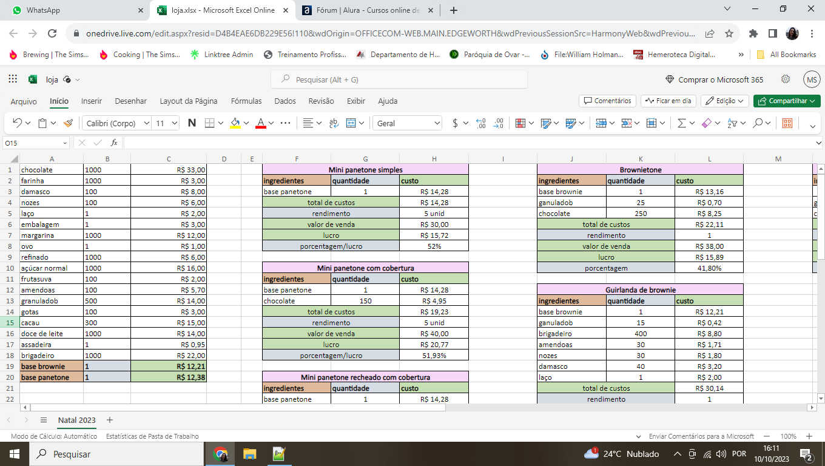Click Comprar o Microsoft 365
This screenshot has height=466, width=825.
(x=714, y=79)
